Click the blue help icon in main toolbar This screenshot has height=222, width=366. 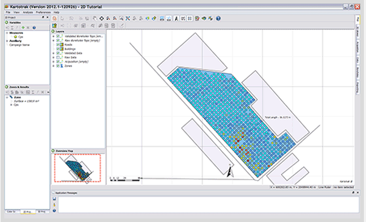[218, 18]
